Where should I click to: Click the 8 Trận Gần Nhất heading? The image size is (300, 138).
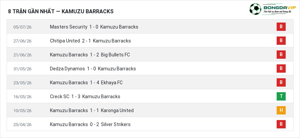(x=61, y=11)
